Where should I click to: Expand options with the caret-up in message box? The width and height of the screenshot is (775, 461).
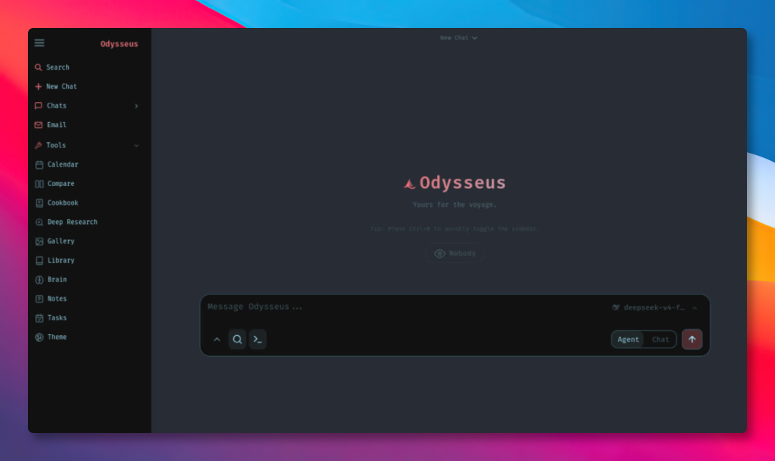[217, 340]
